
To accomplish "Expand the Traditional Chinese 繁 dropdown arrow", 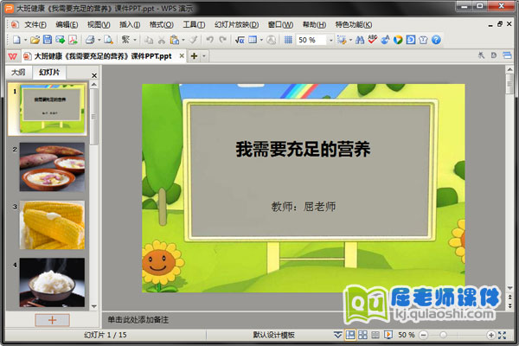I will 135,40.
